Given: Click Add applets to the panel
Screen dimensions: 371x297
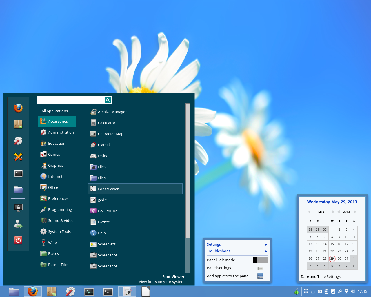Looking at the screenshot, I should tap(228, 276).
